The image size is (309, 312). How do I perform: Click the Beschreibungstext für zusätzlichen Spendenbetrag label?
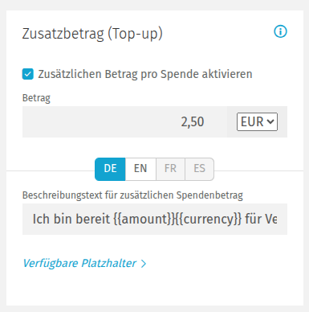[132, 195]
